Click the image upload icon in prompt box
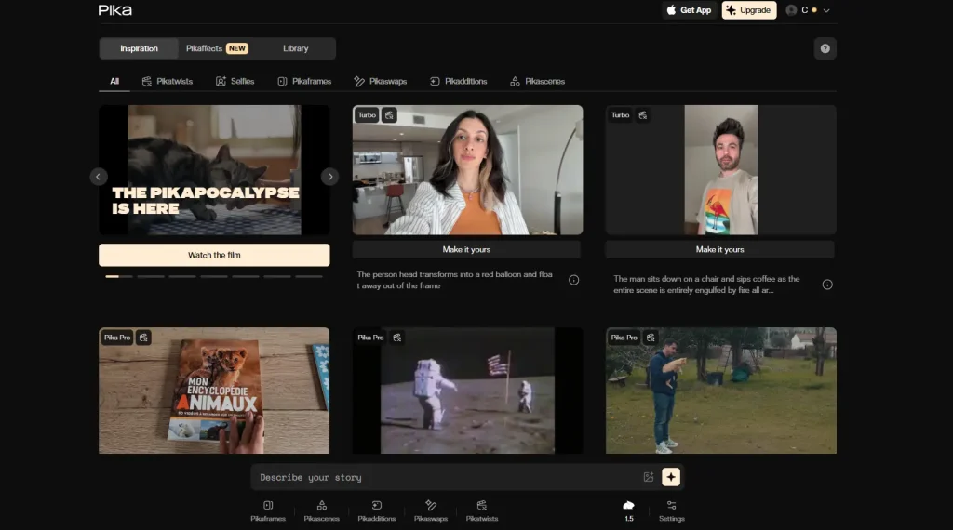Image resolution: width=953 pixels, height=530 pixels. click(649, 477)
